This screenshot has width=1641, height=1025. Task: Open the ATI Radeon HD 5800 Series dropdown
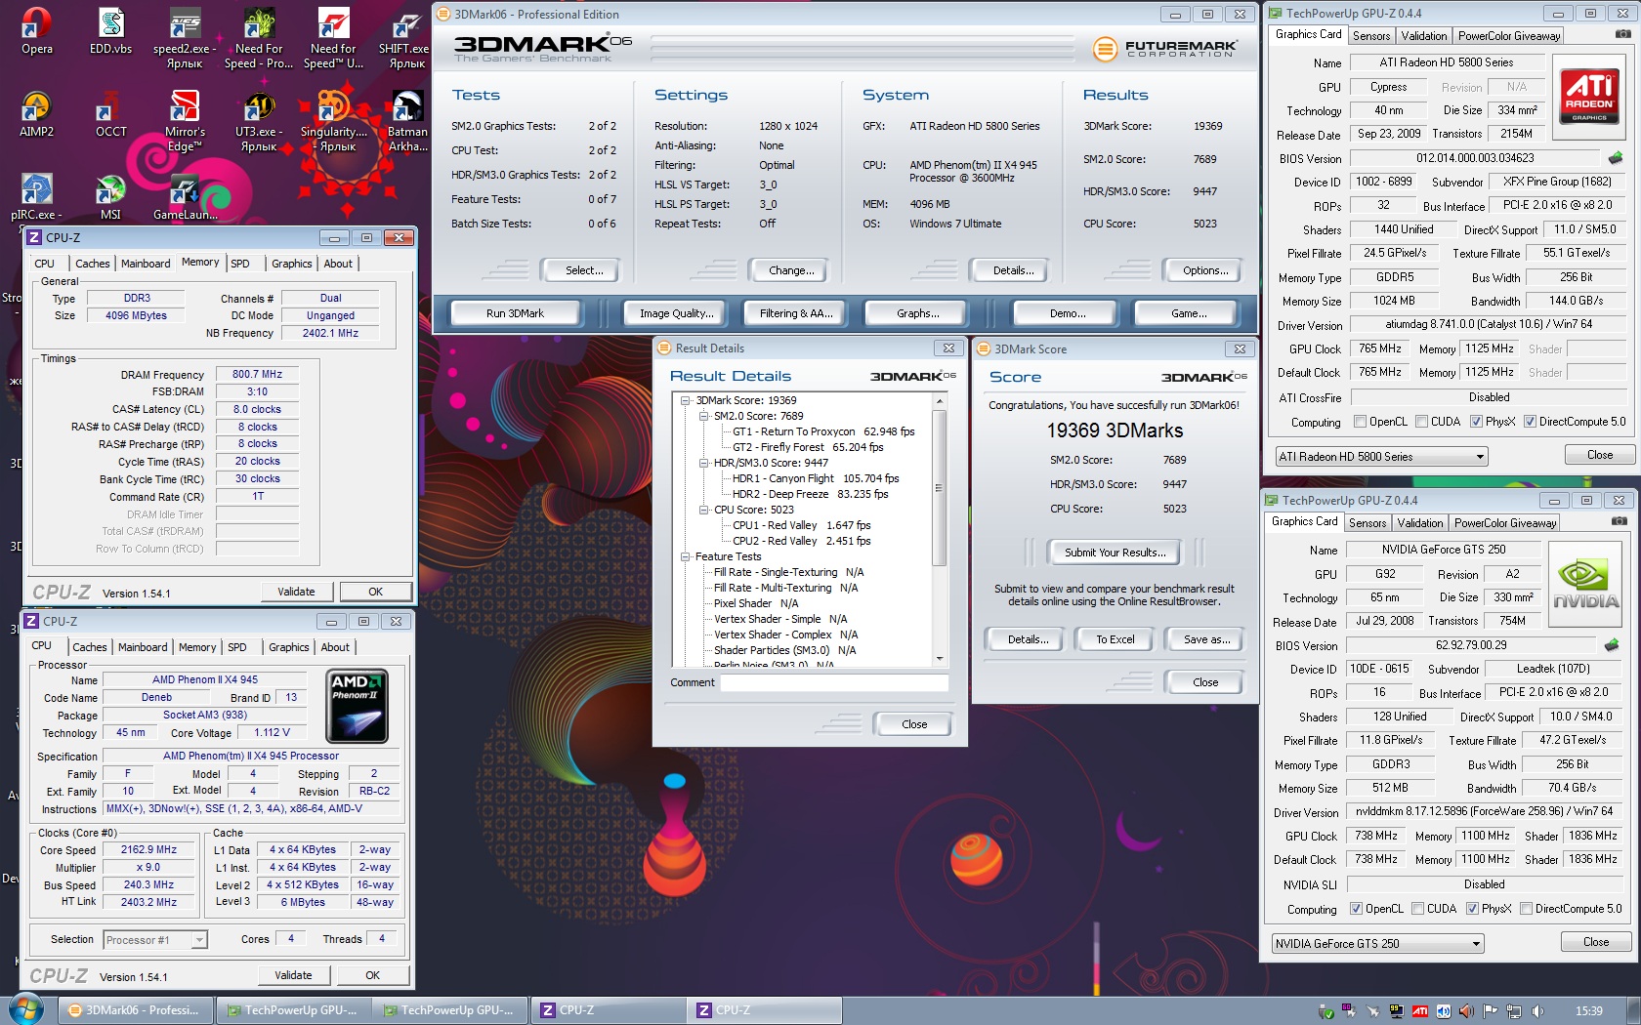(x=1381, y=457)
